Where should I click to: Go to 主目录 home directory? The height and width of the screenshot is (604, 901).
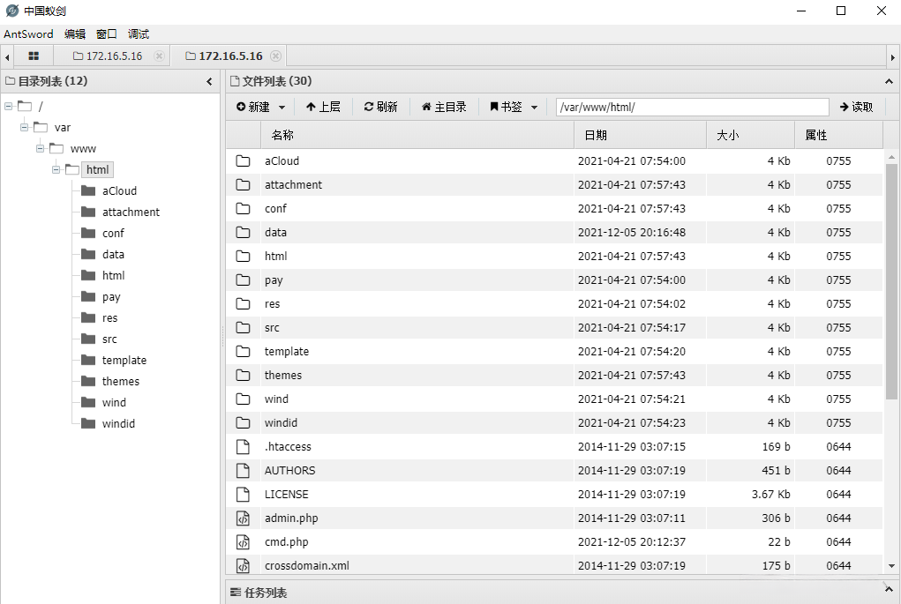coord(444,107)
